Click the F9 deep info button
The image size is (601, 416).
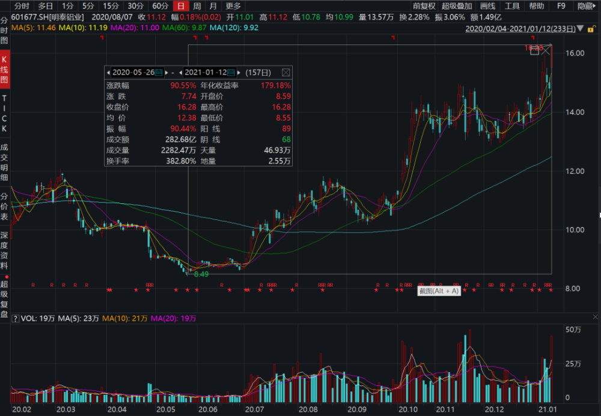(561, 6)
